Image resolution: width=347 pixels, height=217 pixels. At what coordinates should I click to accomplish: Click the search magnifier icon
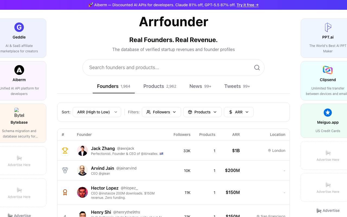pos(257,68)
